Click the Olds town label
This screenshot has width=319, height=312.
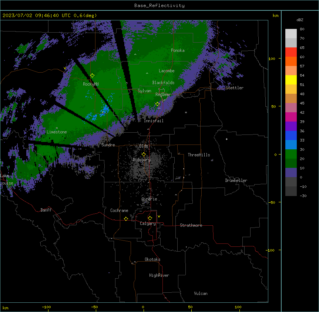(x=144, y=146)
